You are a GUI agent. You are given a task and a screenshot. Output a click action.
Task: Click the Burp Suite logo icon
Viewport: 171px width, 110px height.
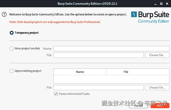pyautogui.click(x=134, y=14)
